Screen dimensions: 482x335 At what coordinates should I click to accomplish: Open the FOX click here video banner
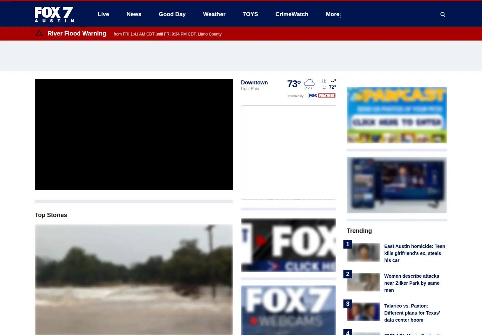tap(289, 245)
